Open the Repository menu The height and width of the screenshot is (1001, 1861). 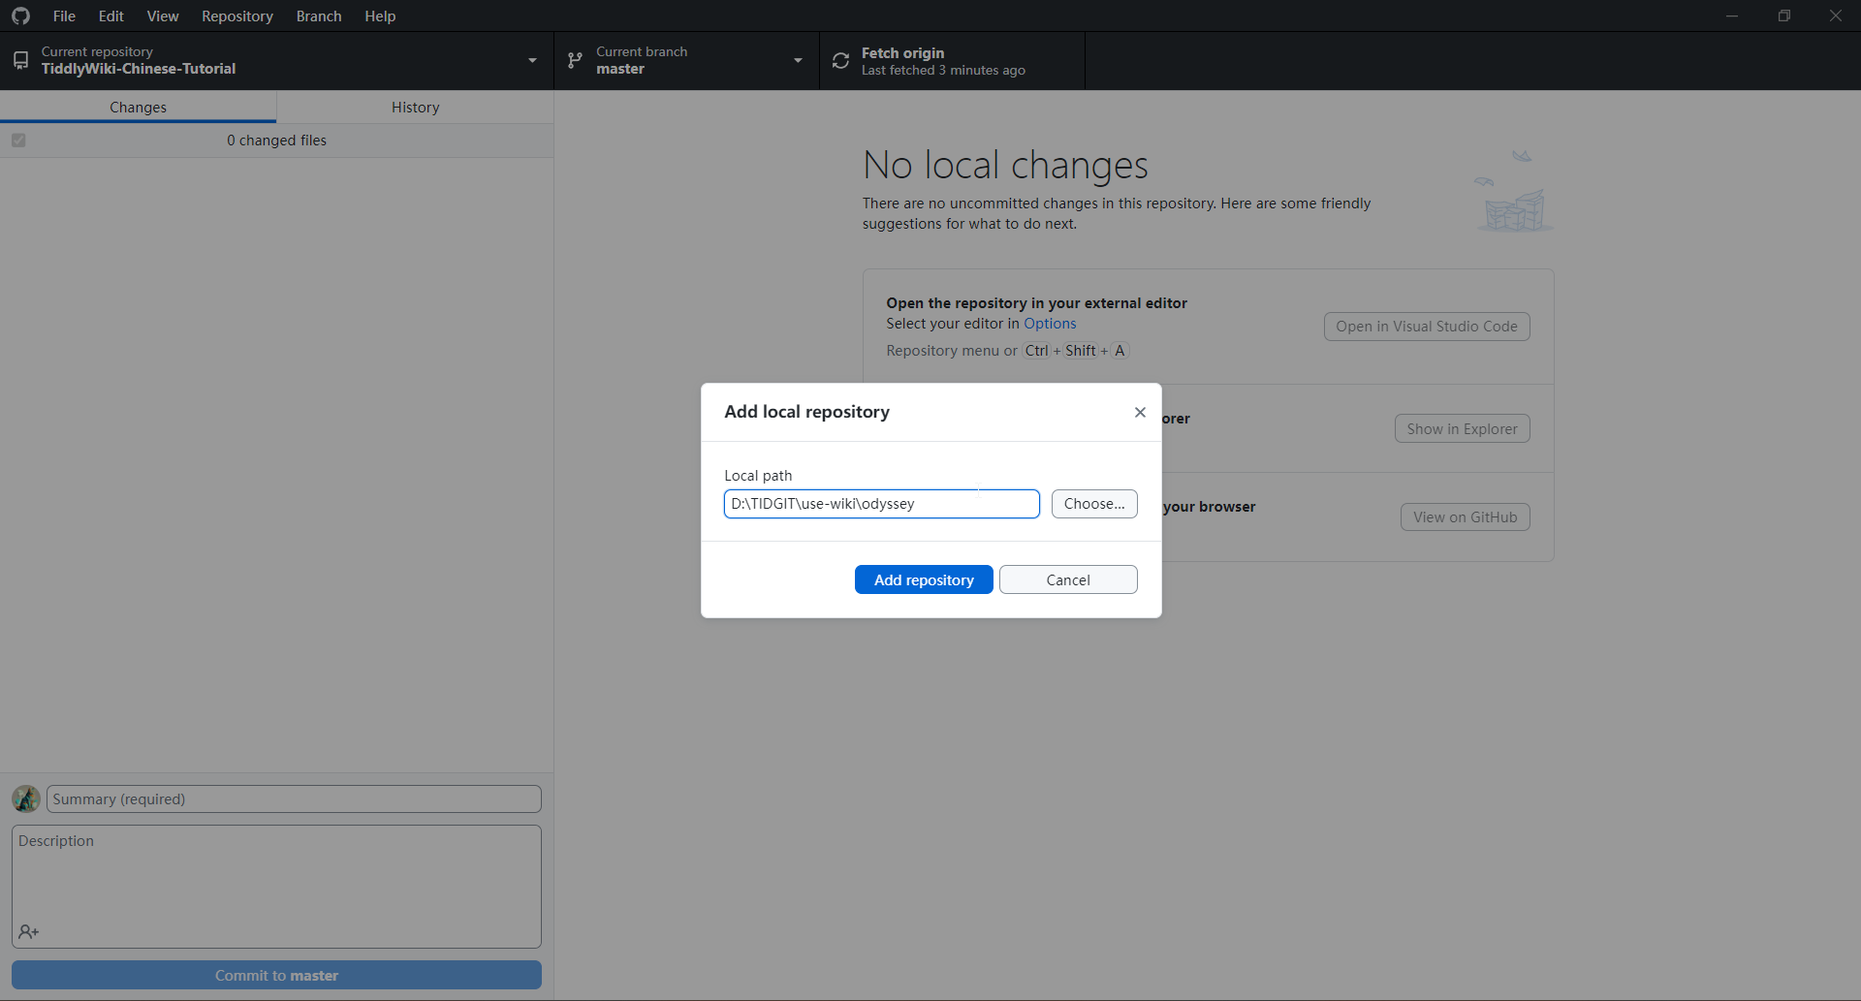click(x=237, y=16)
